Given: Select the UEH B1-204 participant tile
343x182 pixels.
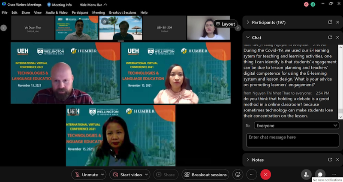Looking at the screenshot, I should (165, 28).
